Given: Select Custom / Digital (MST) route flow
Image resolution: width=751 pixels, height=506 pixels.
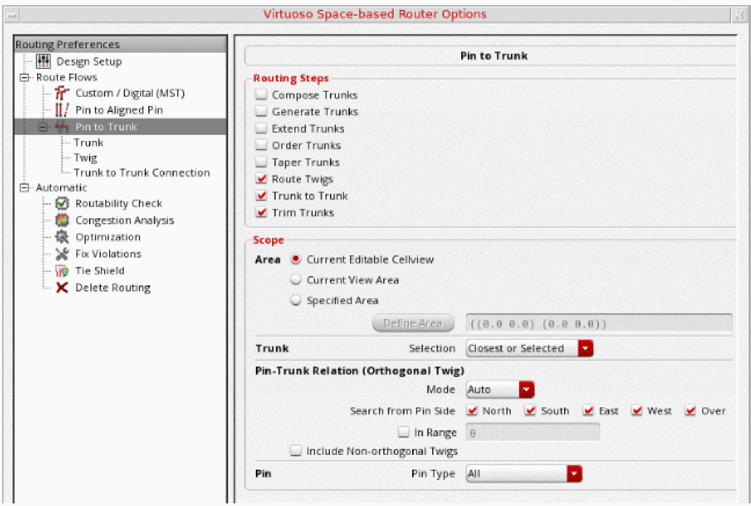Looking at the screenshot, I should click(x=130, y=93).
